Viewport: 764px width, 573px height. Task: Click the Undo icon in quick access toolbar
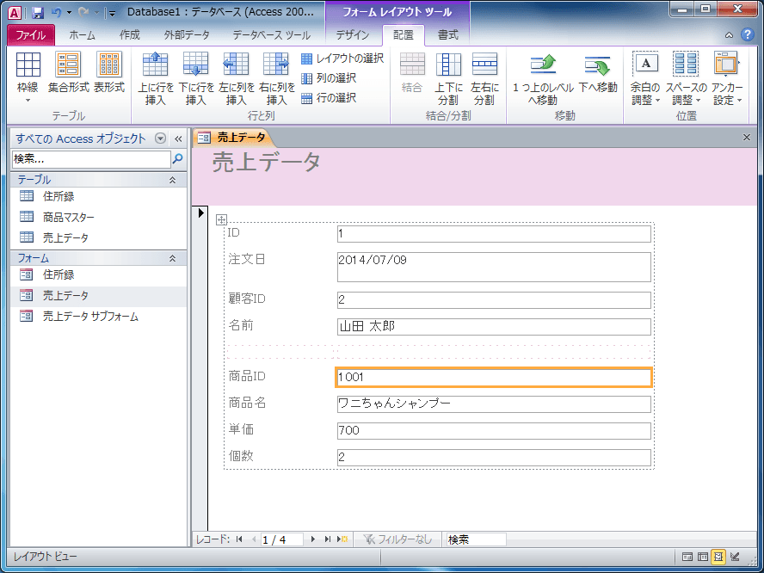(56, 13)
